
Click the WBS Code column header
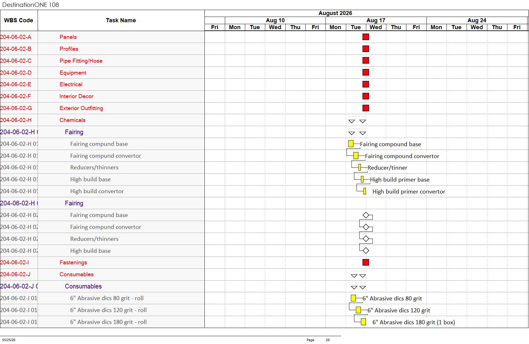point(19,20)
